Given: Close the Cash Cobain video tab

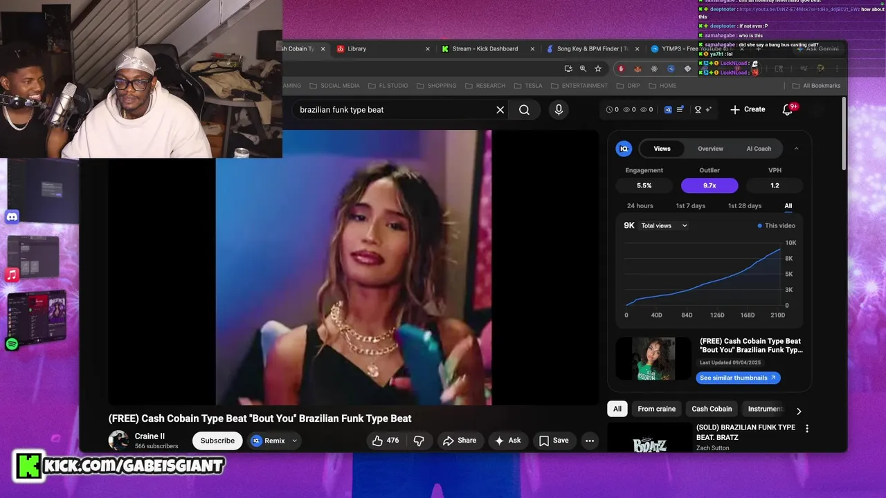Looking at the screenshot, I should (323, 49).
